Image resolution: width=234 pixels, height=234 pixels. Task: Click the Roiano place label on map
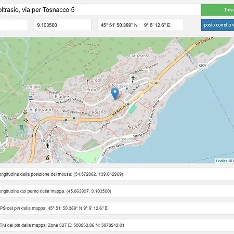pyautogui.click(x=99, y=112)
